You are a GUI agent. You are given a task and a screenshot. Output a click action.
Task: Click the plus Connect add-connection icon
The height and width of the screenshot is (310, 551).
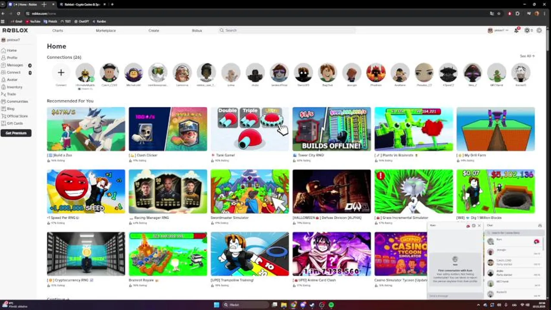coord(61,73)
